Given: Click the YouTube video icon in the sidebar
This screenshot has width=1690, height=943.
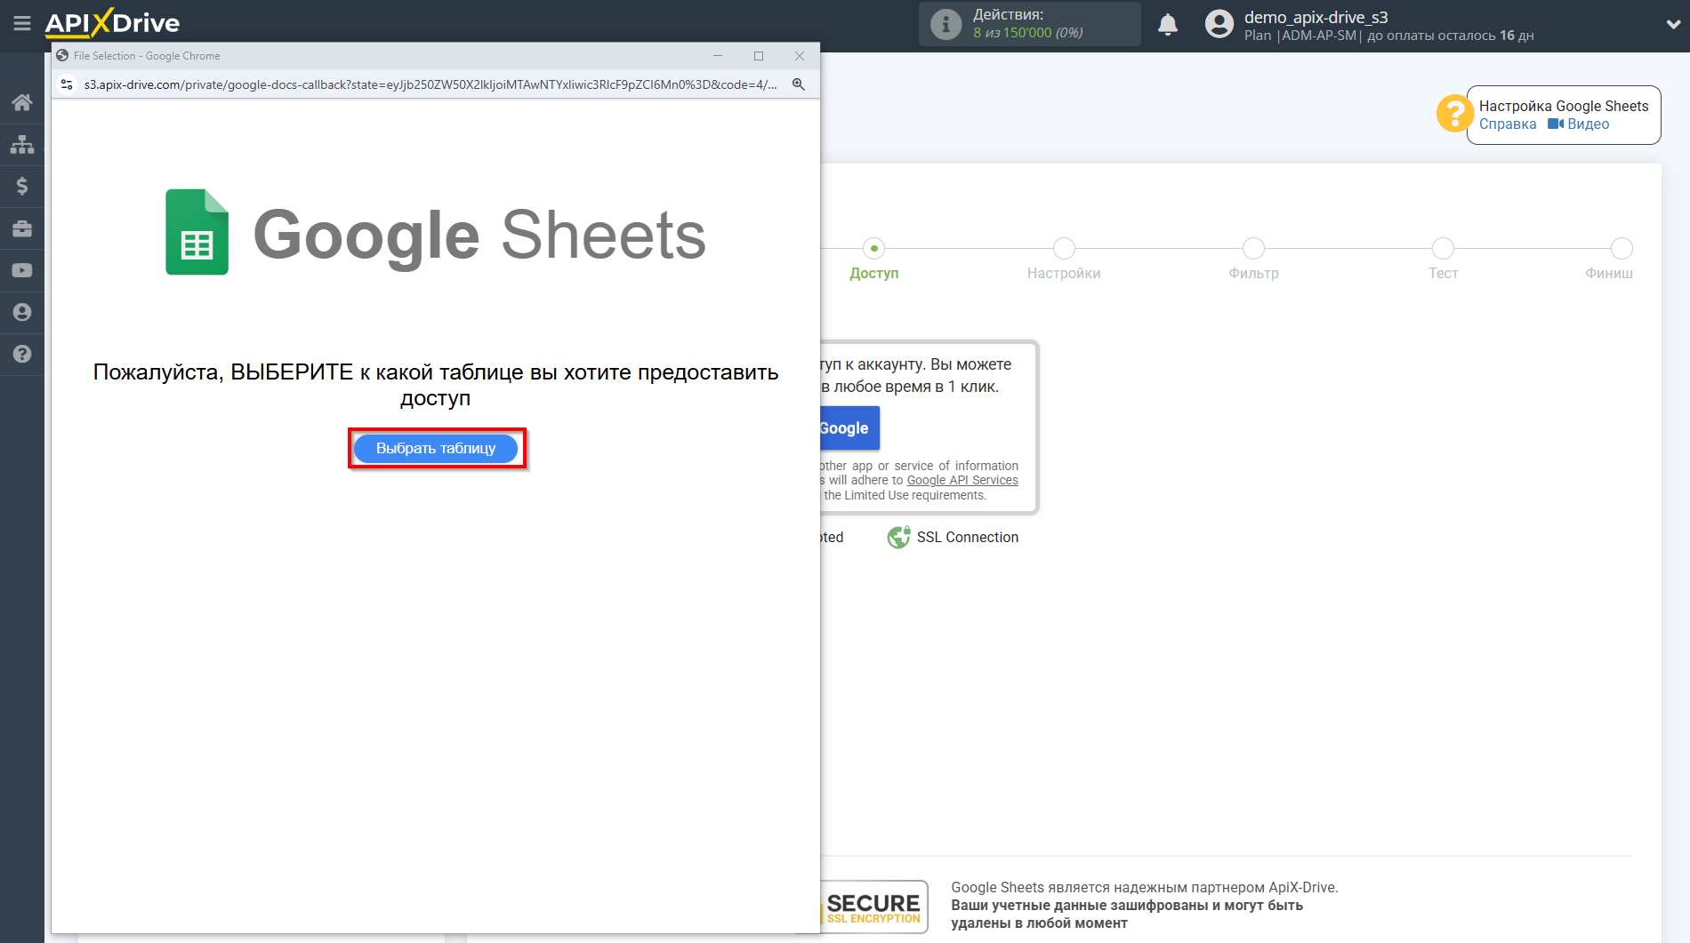Looking at the screenshot, I should pyautogui.click(x=22, y=270).
